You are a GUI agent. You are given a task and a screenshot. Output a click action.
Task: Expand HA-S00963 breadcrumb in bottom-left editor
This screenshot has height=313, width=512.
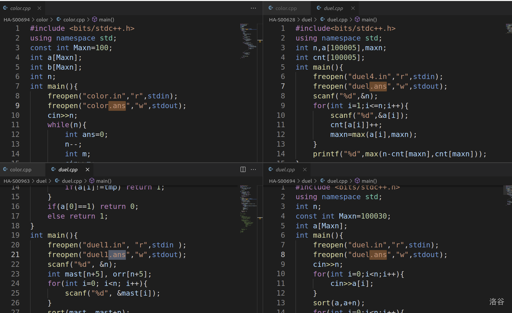click(16, 181)
